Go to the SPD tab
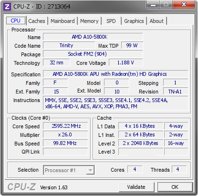 point(111,21)
